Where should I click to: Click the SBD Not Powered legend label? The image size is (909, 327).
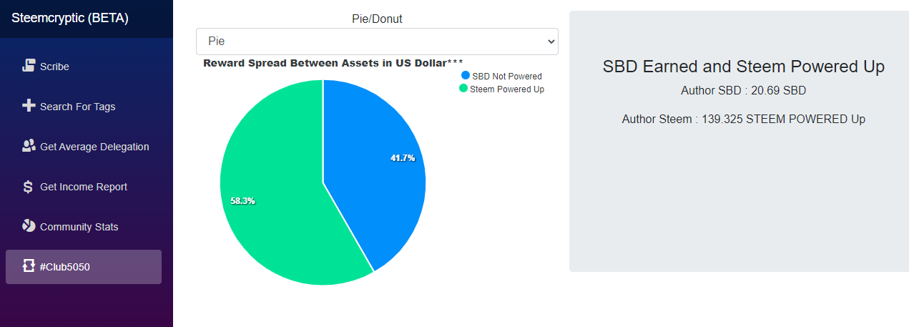pos(507,77)
